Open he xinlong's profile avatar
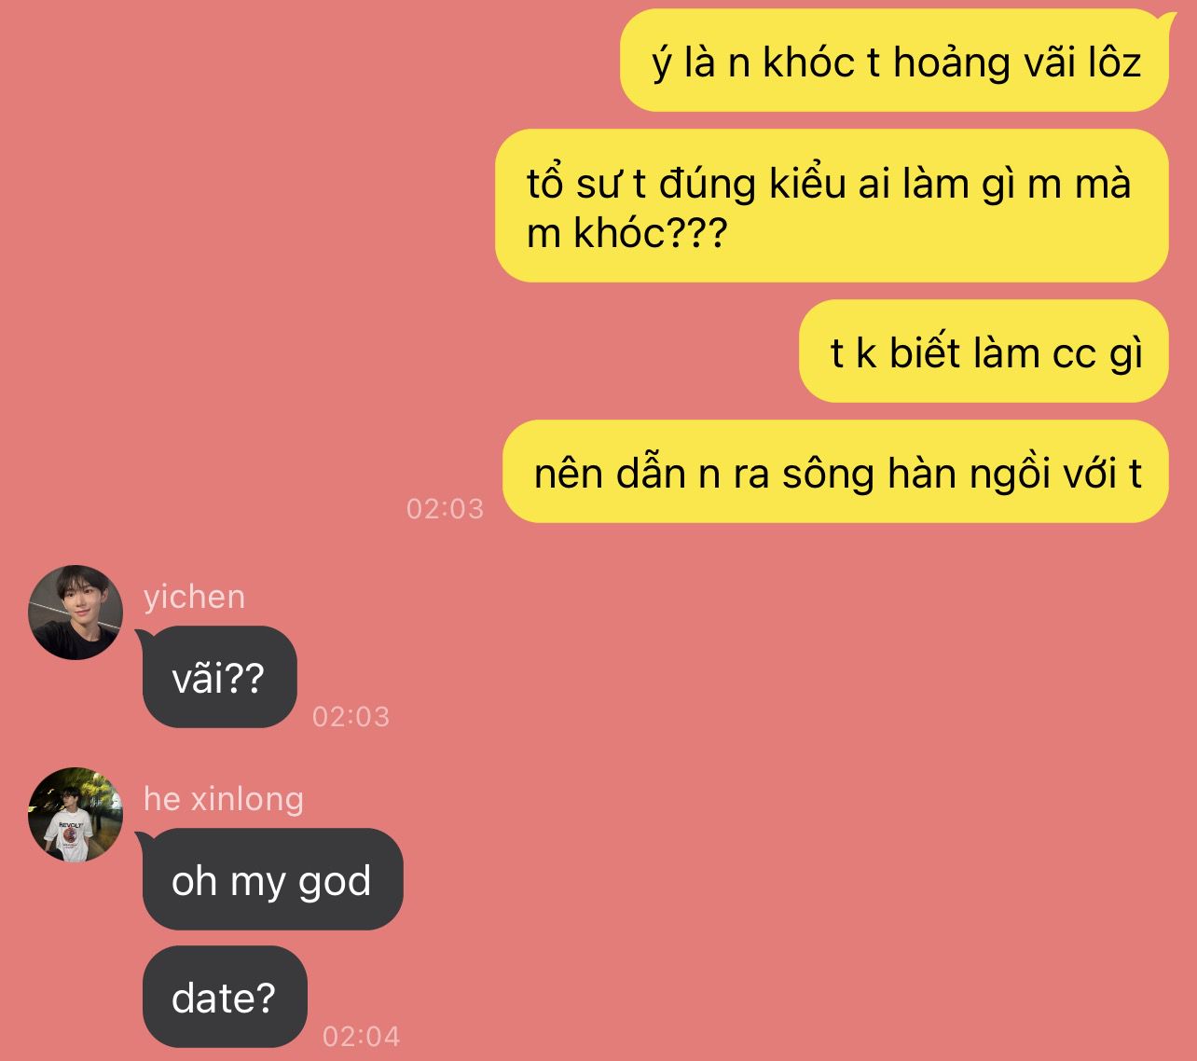Viewport: 1197px width, 1061px height. point(76,814)
